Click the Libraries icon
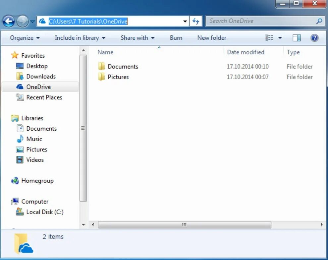 tap(15, 118)
